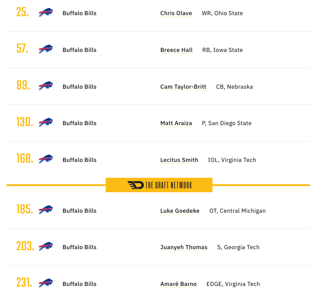
Task: View Lecitus Smith profile link
Action: (x=179, y=160)
